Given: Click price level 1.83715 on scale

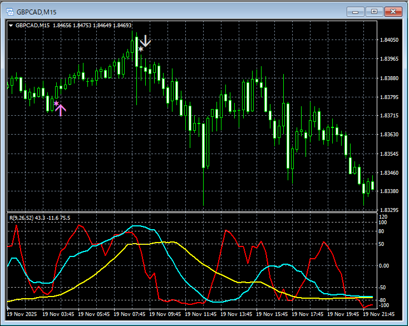Looking at the screenshot, I should point(389,116).
